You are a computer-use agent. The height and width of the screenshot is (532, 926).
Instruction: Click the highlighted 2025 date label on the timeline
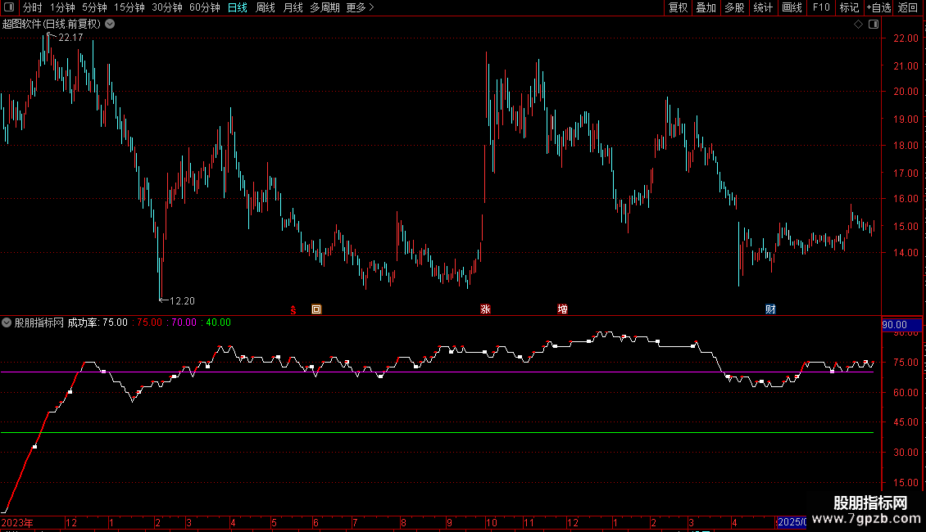click(x=792, y=522)
